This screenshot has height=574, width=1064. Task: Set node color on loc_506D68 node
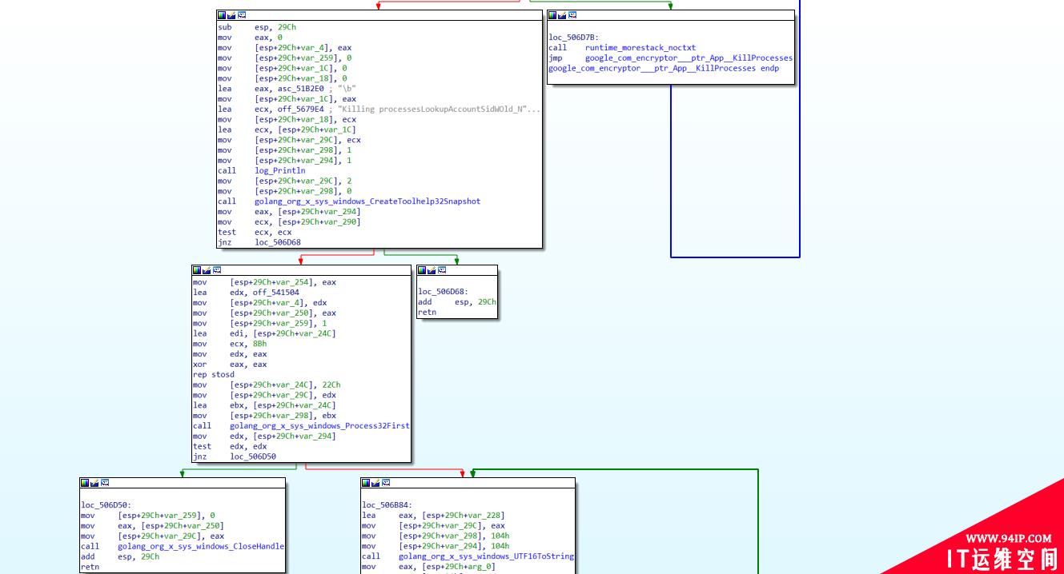[422, 270]
